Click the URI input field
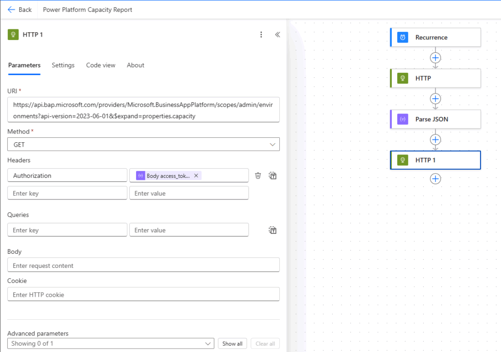This screenshot has height=352, width=501. 143,110
